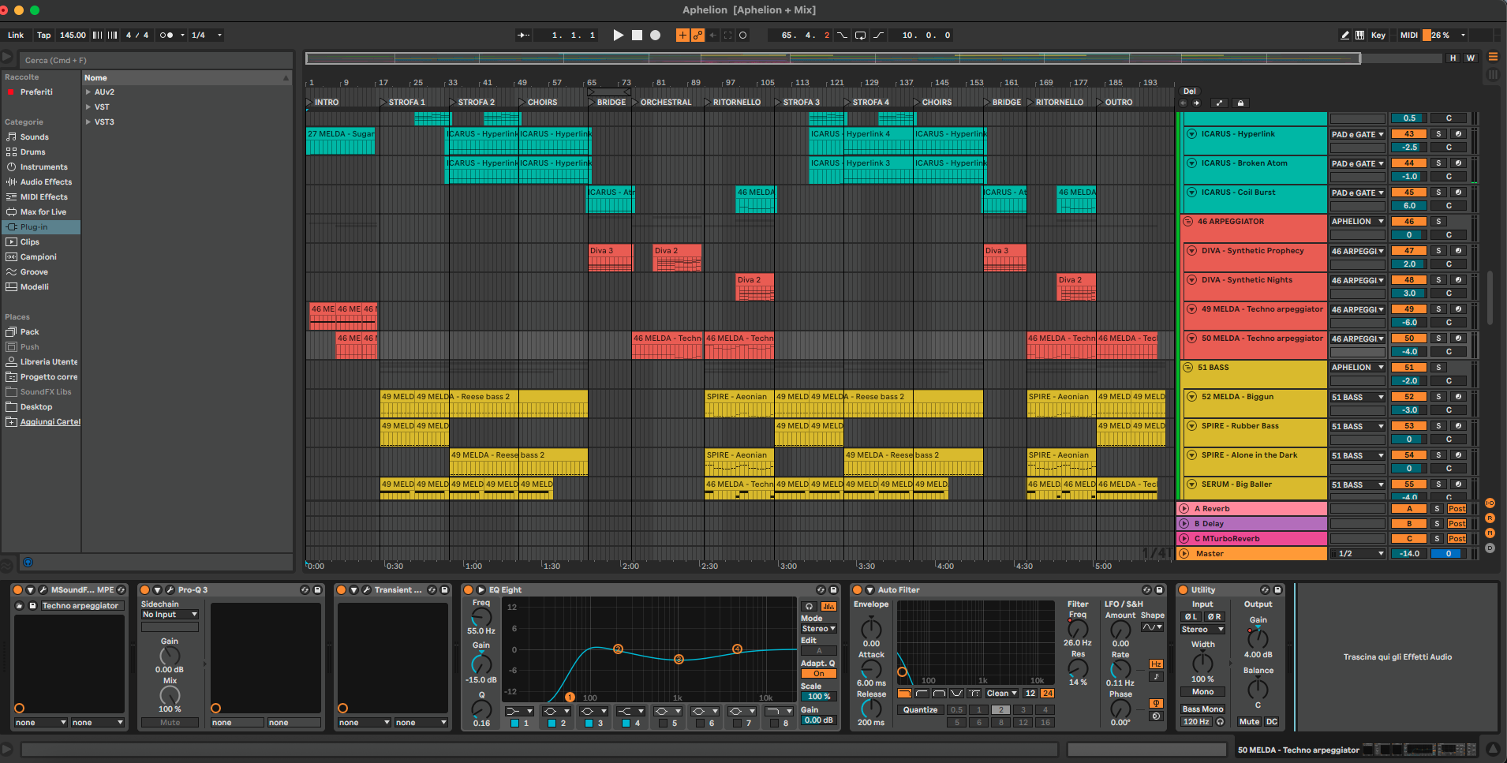Expand the VST3 plug-in folder
Viewport: 1507px width, 763px height.
(x=88, y=122)
